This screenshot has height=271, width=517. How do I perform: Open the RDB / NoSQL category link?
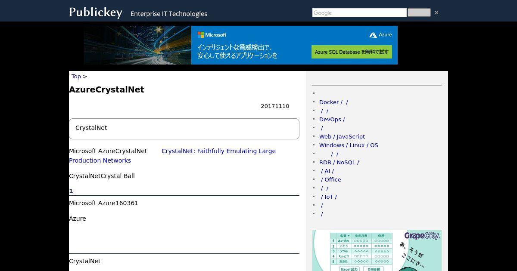click(339, 162)
